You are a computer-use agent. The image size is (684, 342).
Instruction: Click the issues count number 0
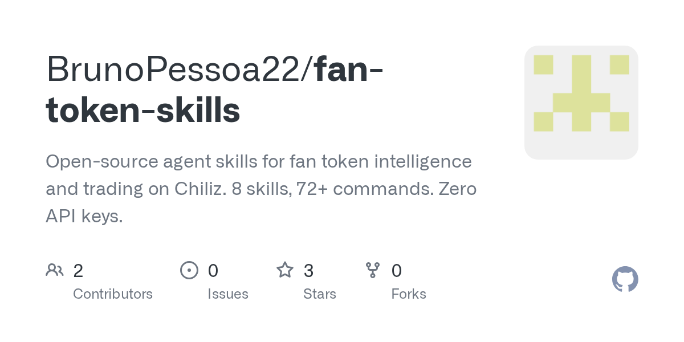(x=213, y=271)
